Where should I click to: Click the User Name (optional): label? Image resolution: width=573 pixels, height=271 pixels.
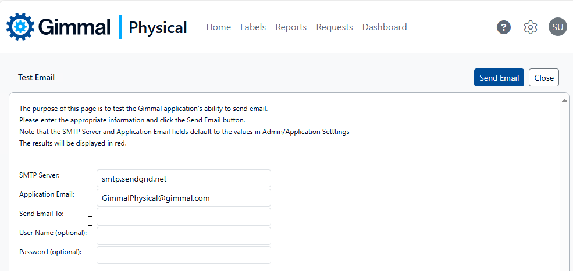(53, 233)
